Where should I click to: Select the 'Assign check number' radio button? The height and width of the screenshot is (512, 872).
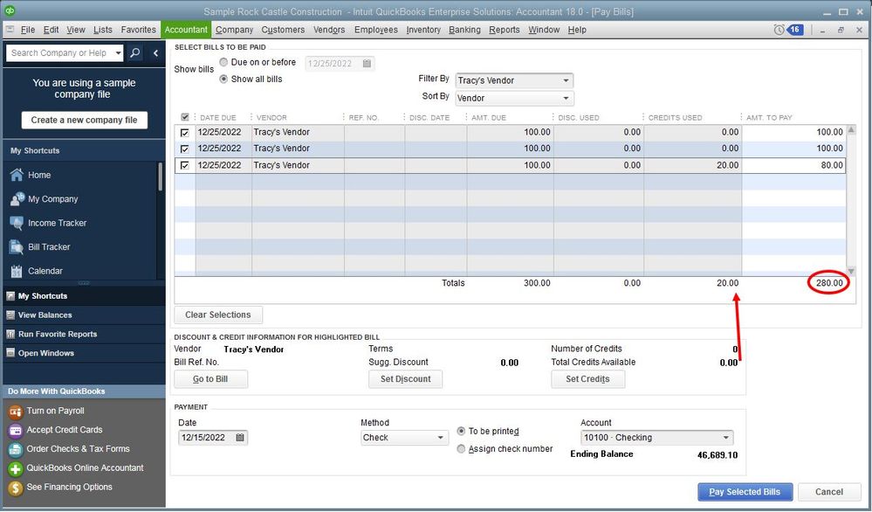(462, 449)
